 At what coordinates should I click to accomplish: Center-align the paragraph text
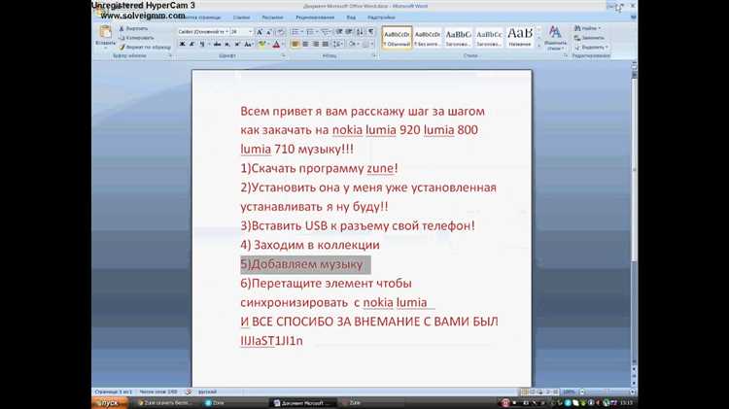tap(304, 44)
